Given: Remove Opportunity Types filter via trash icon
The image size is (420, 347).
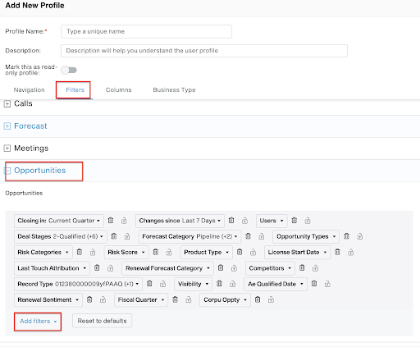Looking at the screenshot, I should point(346,236).
